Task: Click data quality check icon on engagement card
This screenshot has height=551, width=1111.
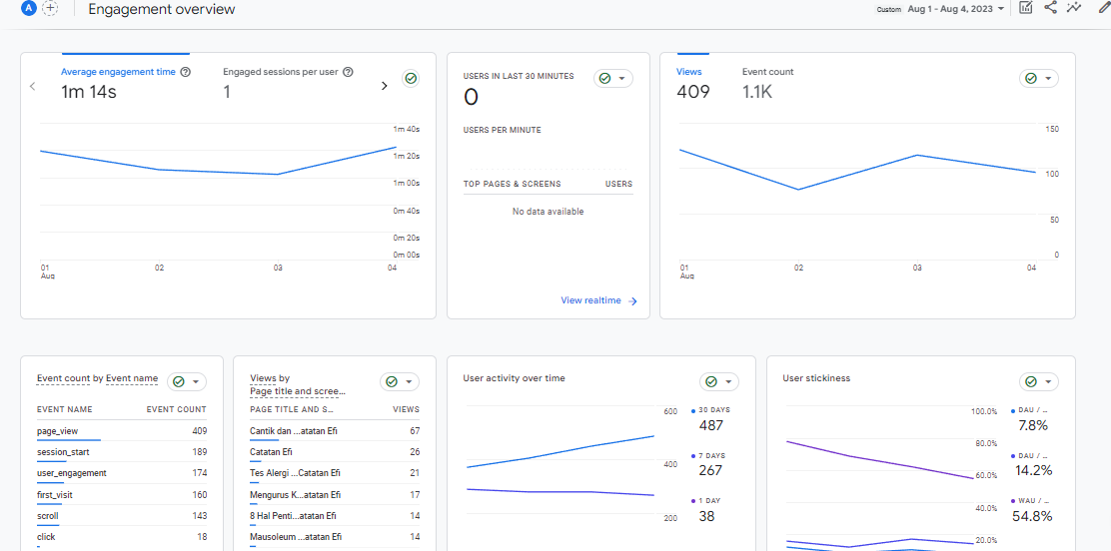Action: 411,79
